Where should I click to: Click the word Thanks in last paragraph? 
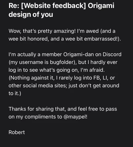[x=17, y=109]
